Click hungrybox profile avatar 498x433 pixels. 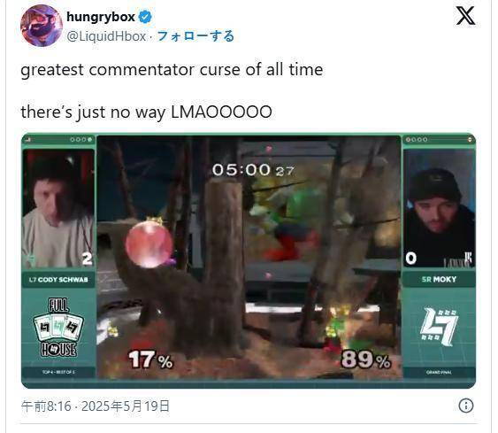click(42, 26)
